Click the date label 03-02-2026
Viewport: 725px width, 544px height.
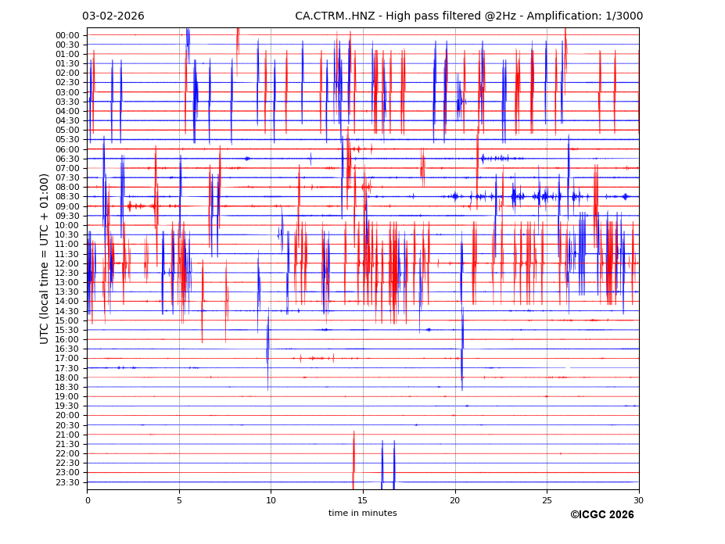click(113, 16)
